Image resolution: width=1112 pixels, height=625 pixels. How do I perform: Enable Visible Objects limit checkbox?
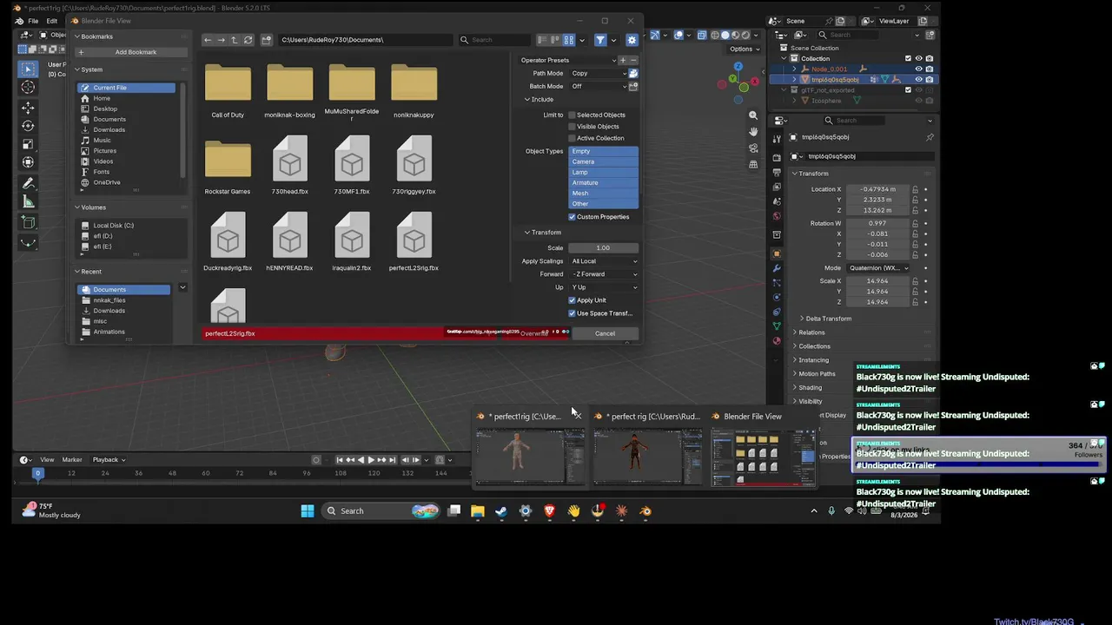[x=572, y=127]
